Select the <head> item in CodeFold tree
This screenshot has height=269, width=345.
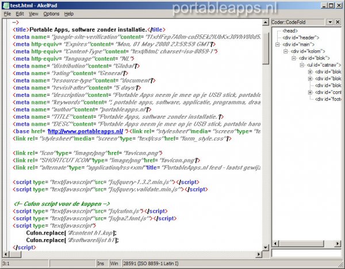click(x=290, y=30)
